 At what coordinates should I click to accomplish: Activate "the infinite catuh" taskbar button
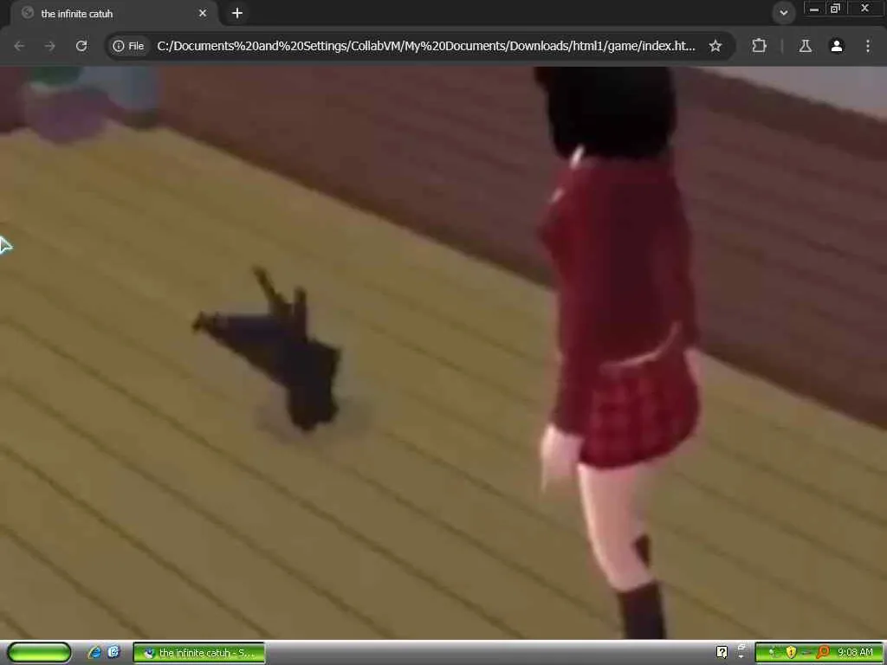pyautogui.click(x=199, y=653)
